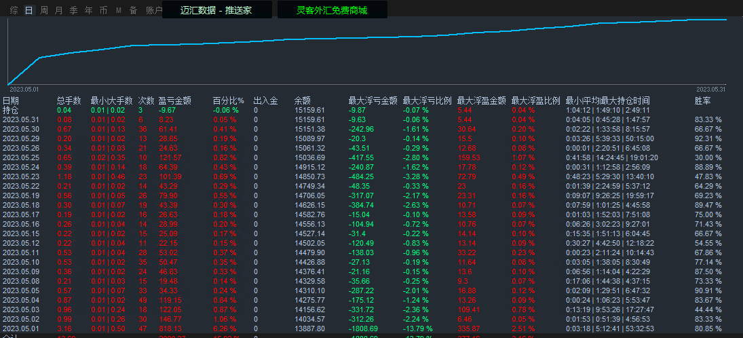Select the M tab
Viewport: 743px width, 338px height.
tap(119, 10)
